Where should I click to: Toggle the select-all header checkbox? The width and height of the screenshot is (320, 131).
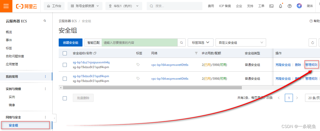[65, 53]
